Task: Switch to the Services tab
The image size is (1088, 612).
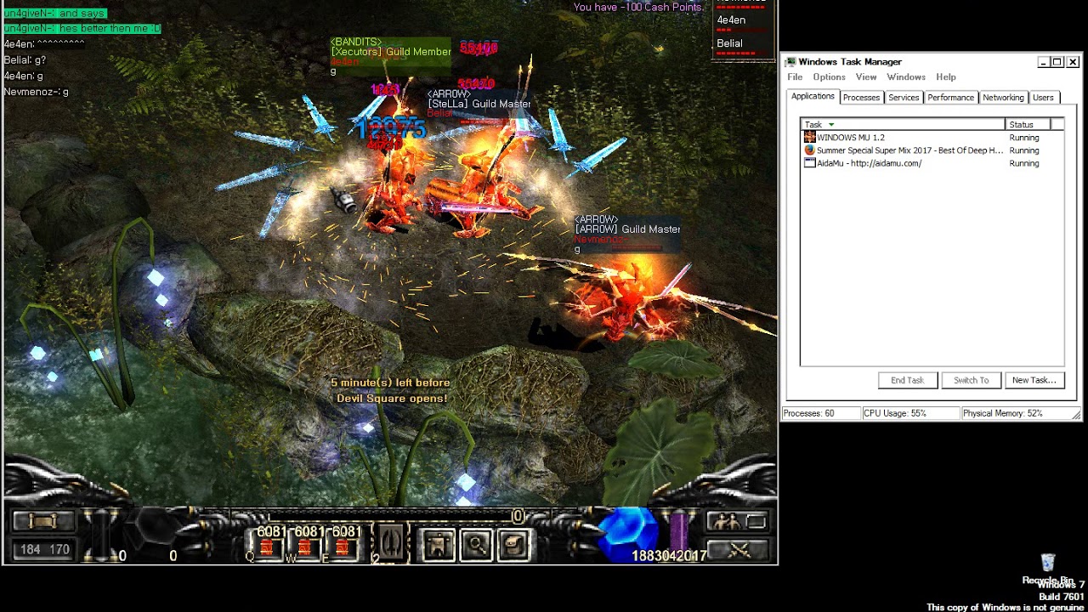Action: [904, 97]
